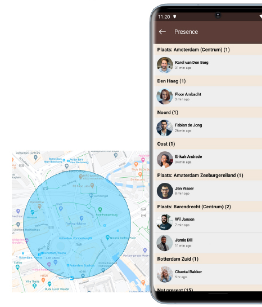The height and width of the screenshot is (307, 262).
Task: Collapse the Plaats: Amsterdam (Centrum) group header
Action: (x=208, y=50)
